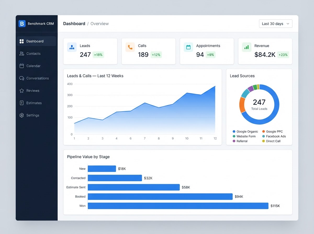This screenshot has height=234, width=314.
Task: Click the Facebook Ads legend teal dot
Action: pyautogui.click(x=263, y=136)
